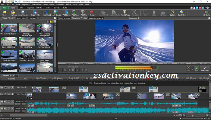Screen dimensions: 211x120
Task: Click the Audio Track 1 volume slider
Action: click(x=8, y=104)
